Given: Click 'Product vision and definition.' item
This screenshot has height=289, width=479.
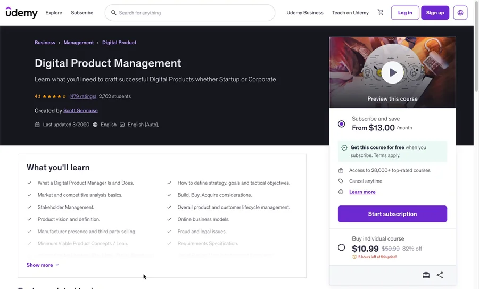Looking at the screenshot, I should click(69, 219).
